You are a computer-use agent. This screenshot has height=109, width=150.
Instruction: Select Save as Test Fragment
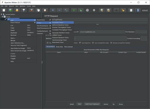23,45
